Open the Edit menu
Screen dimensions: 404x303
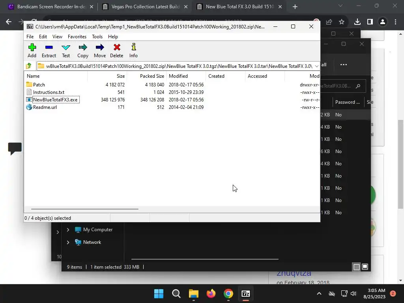coord(43,37)
